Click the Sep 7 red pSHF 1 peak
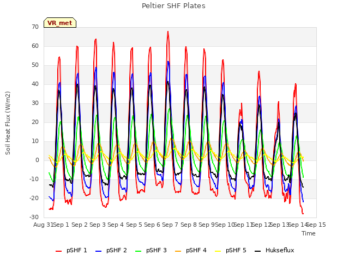This screenshot has width=349, height=261. tap(168, 32)
